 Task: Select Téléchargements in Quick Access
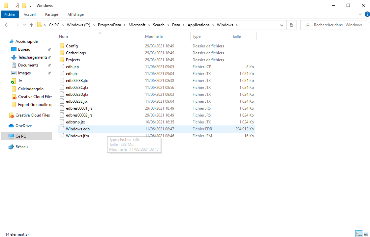pos(32,57)
